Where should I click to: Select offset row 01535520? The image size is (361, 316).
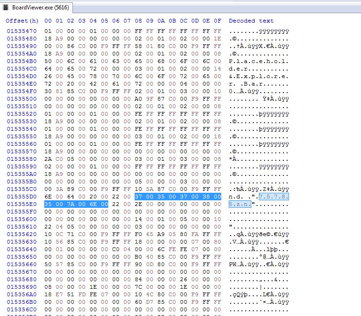tap(22, 114)
